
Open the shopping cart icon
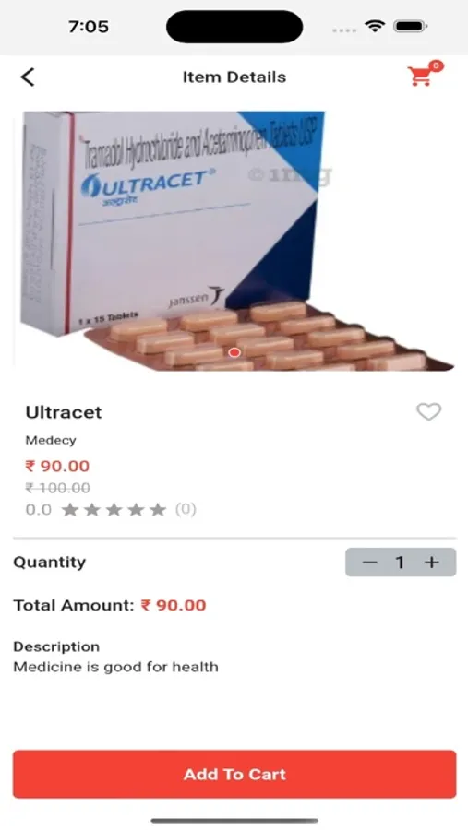(420, 77)
